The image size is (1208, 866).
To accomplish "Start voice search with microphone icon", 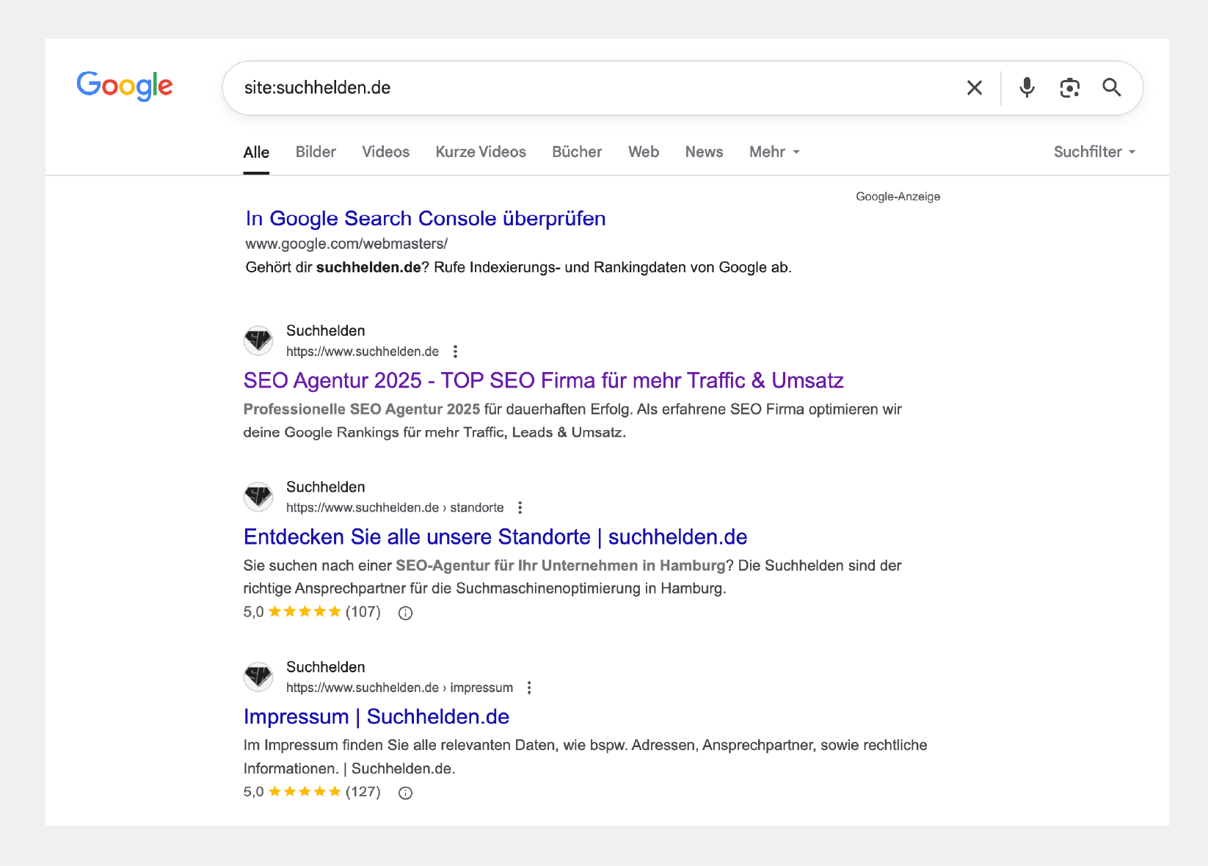I will (1027, 87).
